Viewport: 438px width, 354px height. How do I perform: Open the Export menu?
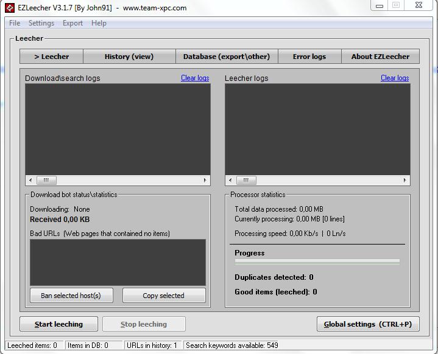(72, 23)
